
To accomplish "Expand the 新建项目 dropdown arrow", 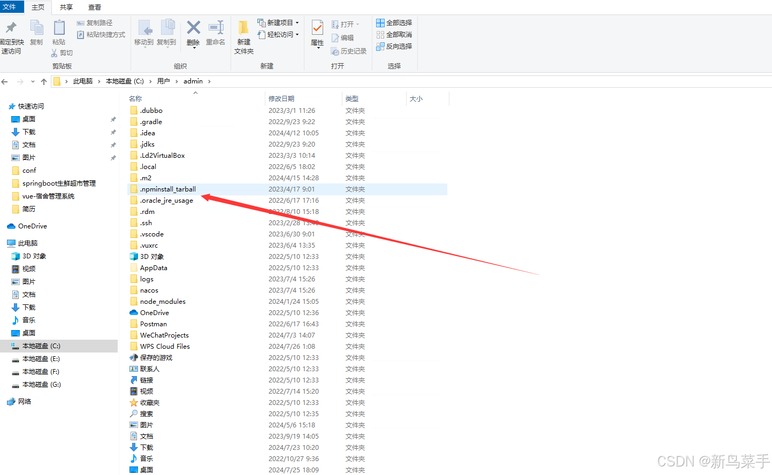I will pyautogui.click(x=297, y=22).
